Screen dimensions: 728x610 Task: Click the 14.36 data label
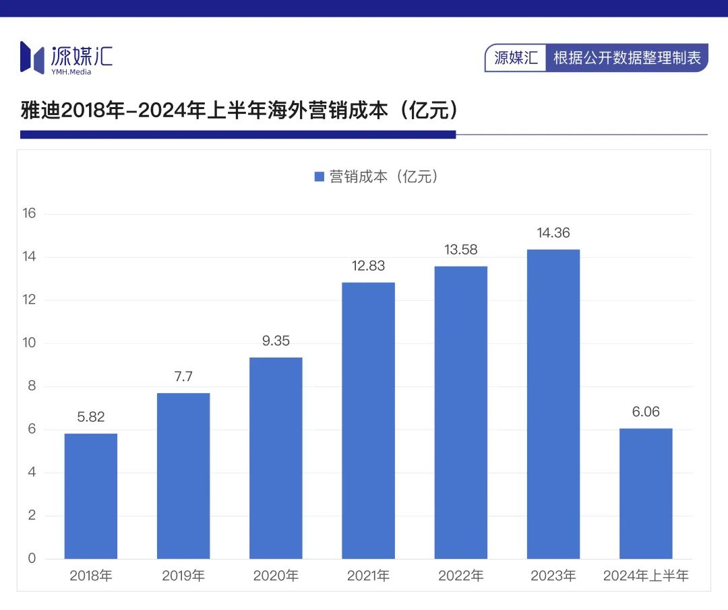(x=553, y=234)
